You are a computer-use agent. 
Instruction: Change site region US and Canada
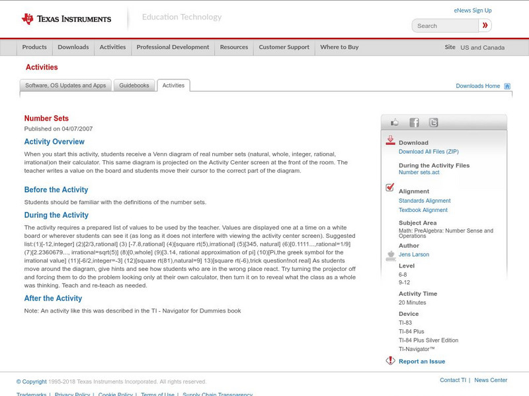point(483,48)
